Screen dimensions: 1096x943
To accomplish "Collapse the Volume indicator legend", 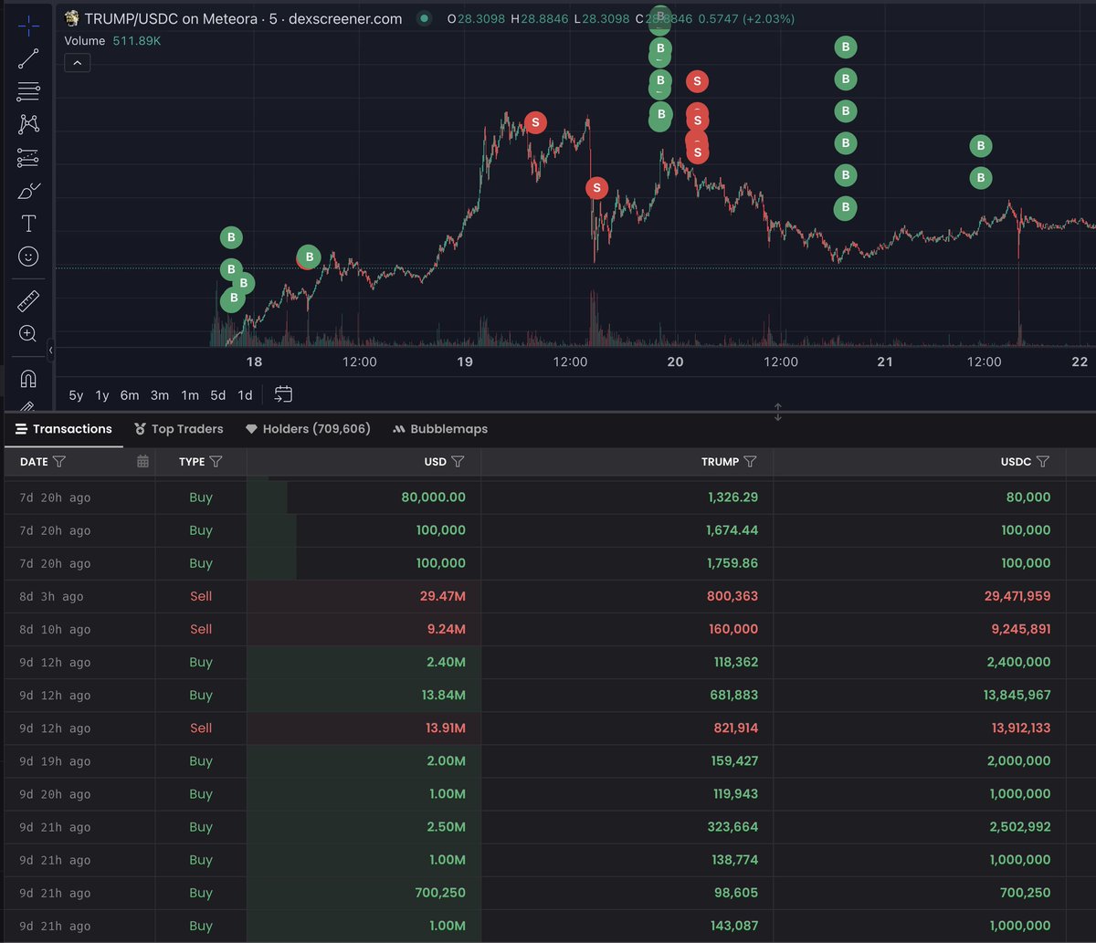I will (78, 62).
